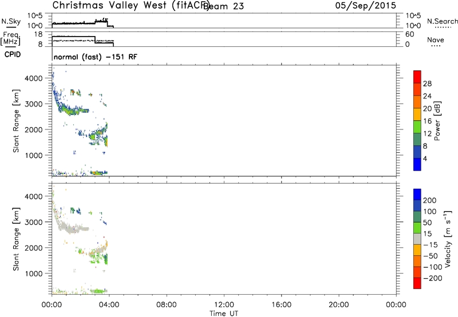The width and height of the screenshot is (458, 317).
Task: Click the velocity panel 'Slant Range [km]' label
Action: [16, 239]
